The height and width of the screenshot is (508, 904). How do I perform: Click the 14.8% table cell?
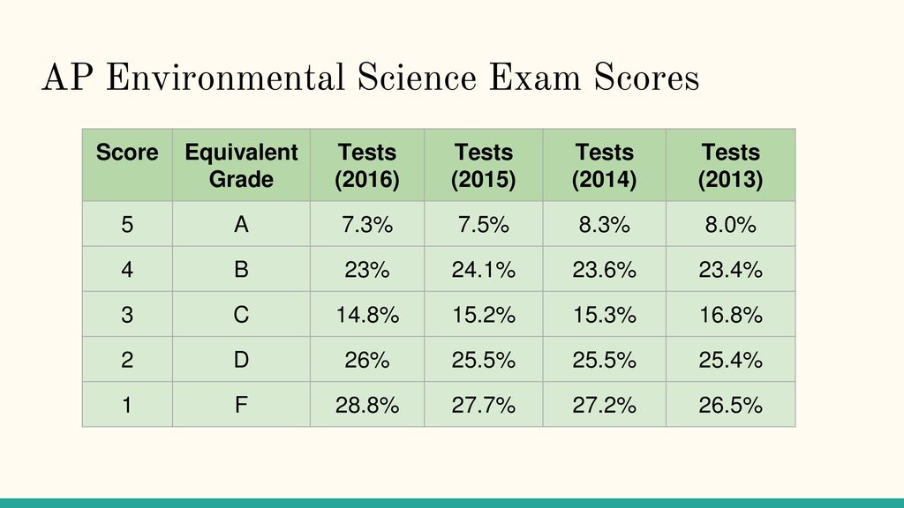coord(367,315)
